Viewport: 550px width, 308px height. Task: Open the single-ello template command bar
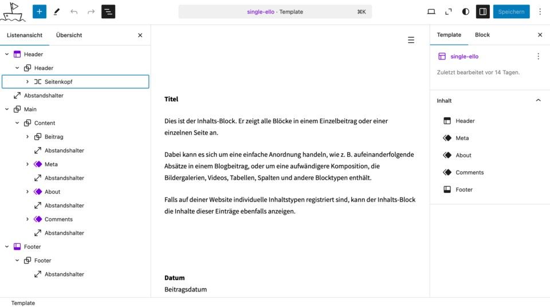point(275,11)
